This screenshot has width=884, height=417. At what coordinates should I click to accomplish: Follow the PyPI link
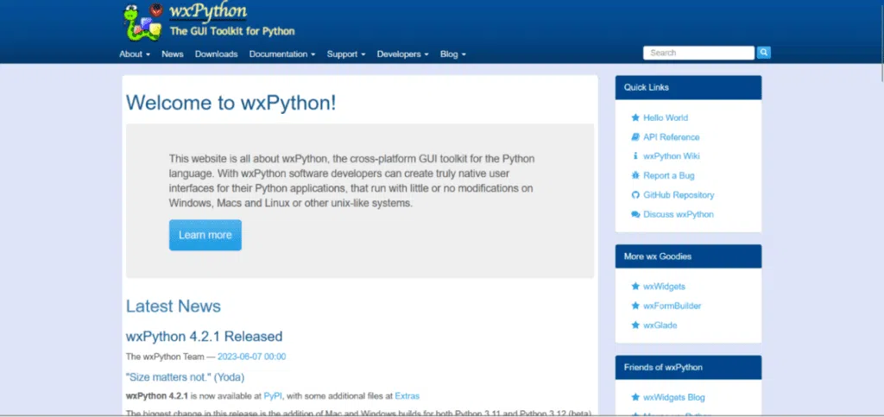[x=273, y=395]
